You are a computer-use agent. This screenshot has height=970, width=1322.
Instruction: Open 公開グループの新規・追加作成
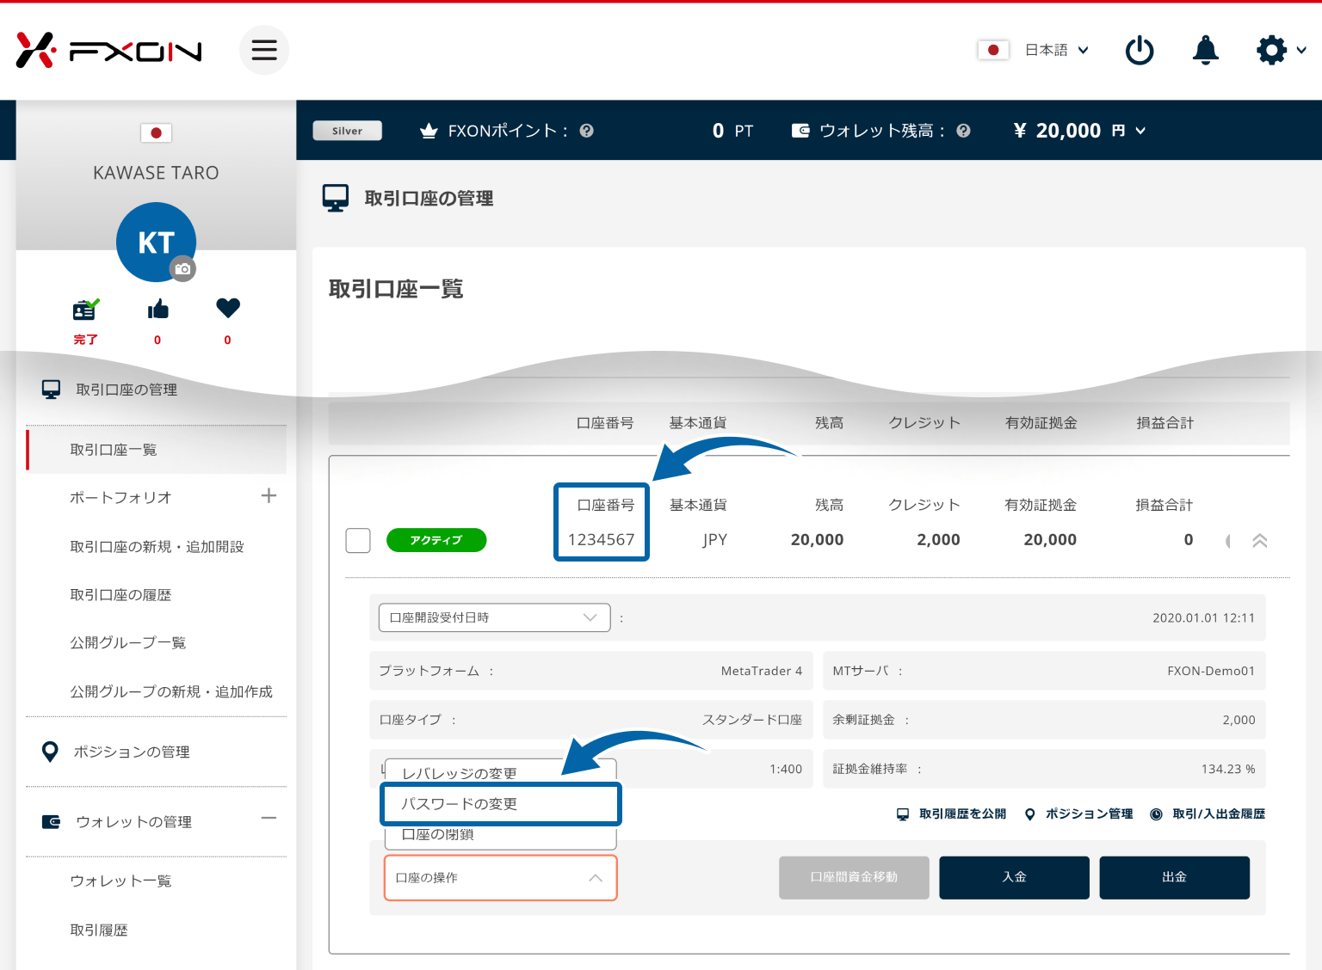click(171, 692)
